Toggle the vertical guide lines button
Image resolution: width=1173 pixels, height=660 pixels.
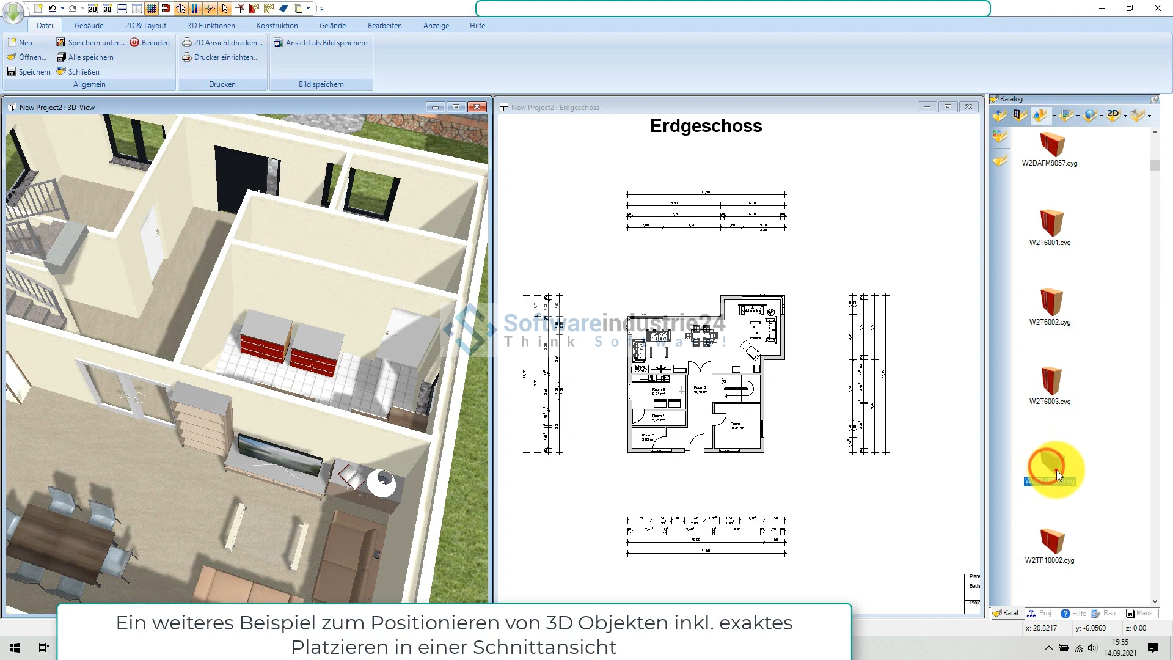tap(195, 9)
